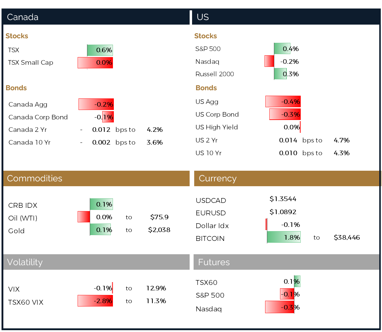Click the red US Agg -0.4% bar
The width and height of the screenshot is (382, 332).
pyautogui.click(x=282, y=101)
